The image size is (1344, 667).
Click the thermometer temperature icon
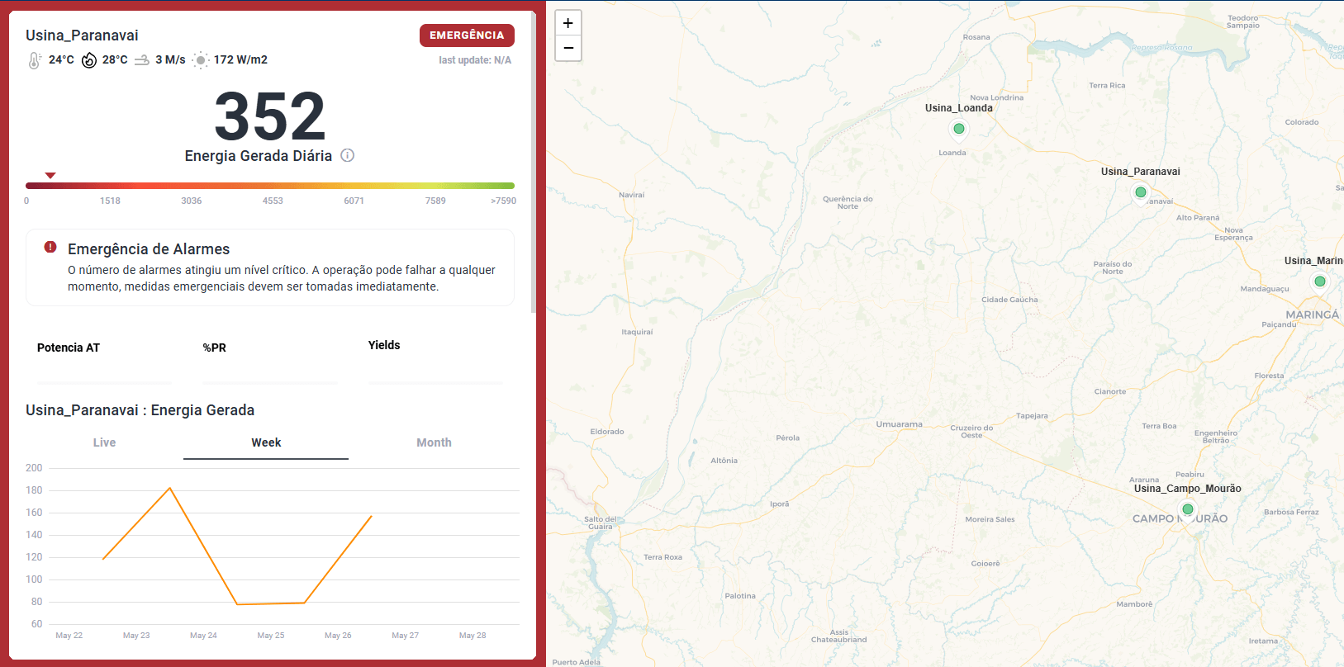coord(34,60)
